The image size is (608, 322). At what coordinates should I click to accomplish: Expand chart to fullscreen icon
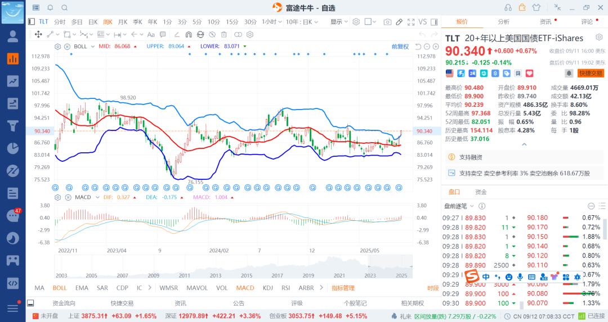[411, 22]
